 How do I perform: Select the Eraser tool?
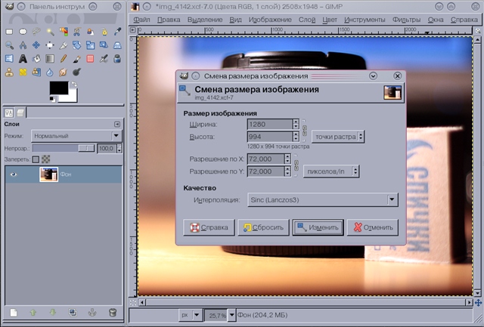click(x=90, y=58)
